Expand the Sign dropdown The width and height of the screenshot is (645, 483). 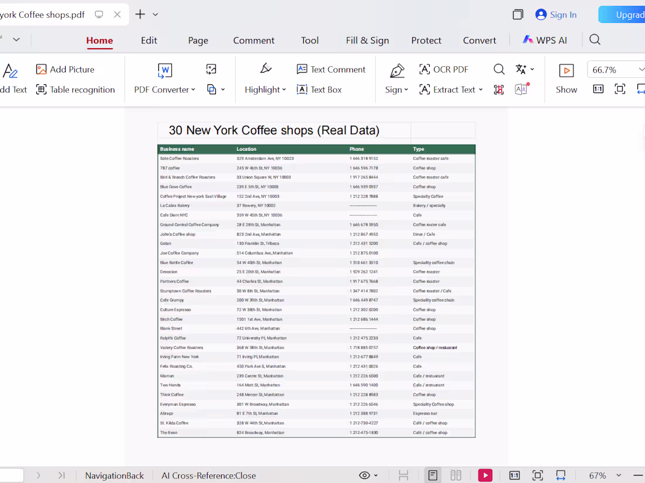[406, 90]
